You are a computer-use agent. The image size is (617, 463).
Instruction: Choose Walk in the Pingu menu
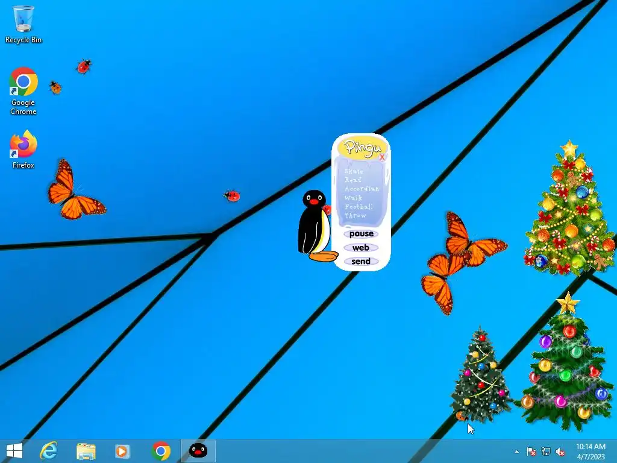coord(353,198)
